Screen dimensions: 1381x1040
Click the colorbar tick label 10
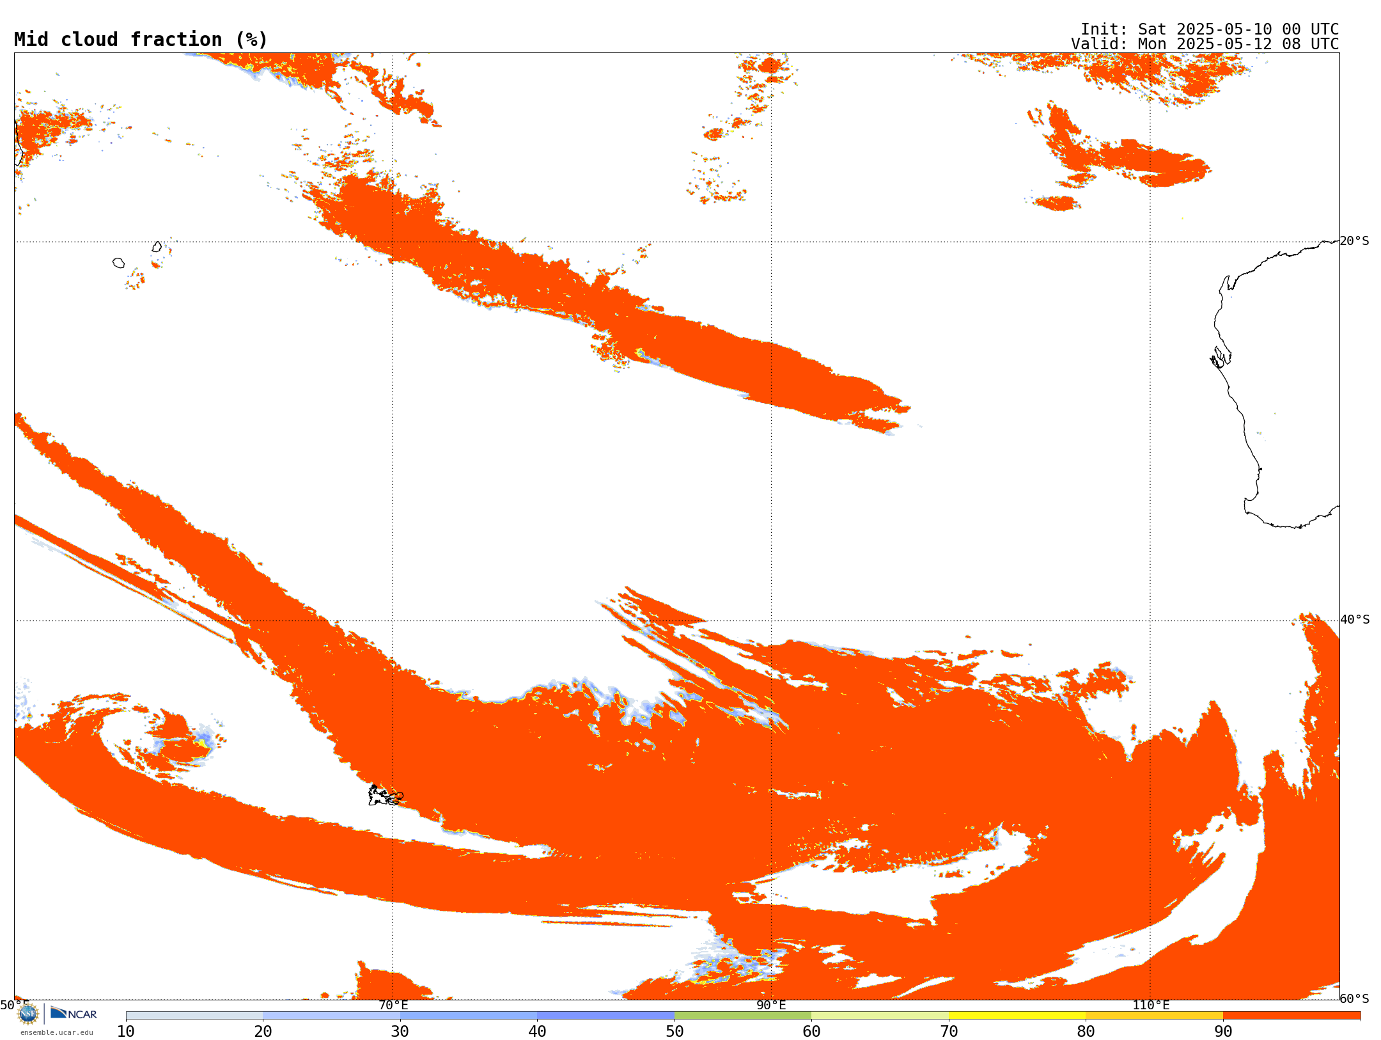(126, 1031)
